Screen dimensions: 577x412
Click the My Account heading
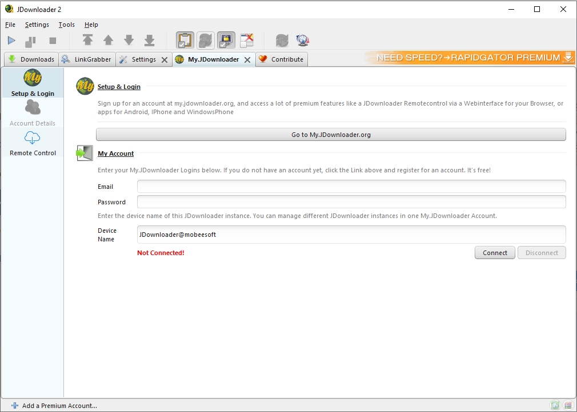point(115,154)
